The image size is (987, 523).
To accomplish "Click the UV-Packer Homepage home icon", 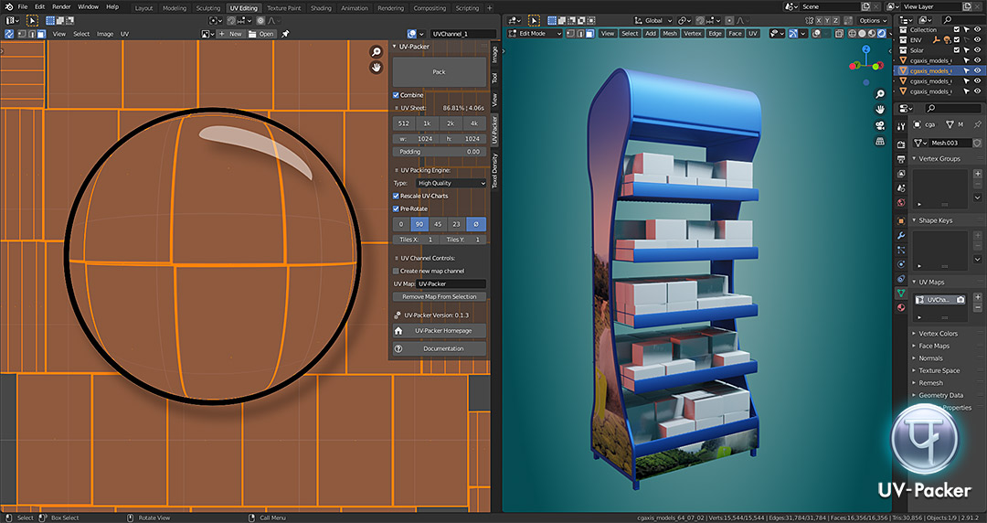I will coord(398,331).
